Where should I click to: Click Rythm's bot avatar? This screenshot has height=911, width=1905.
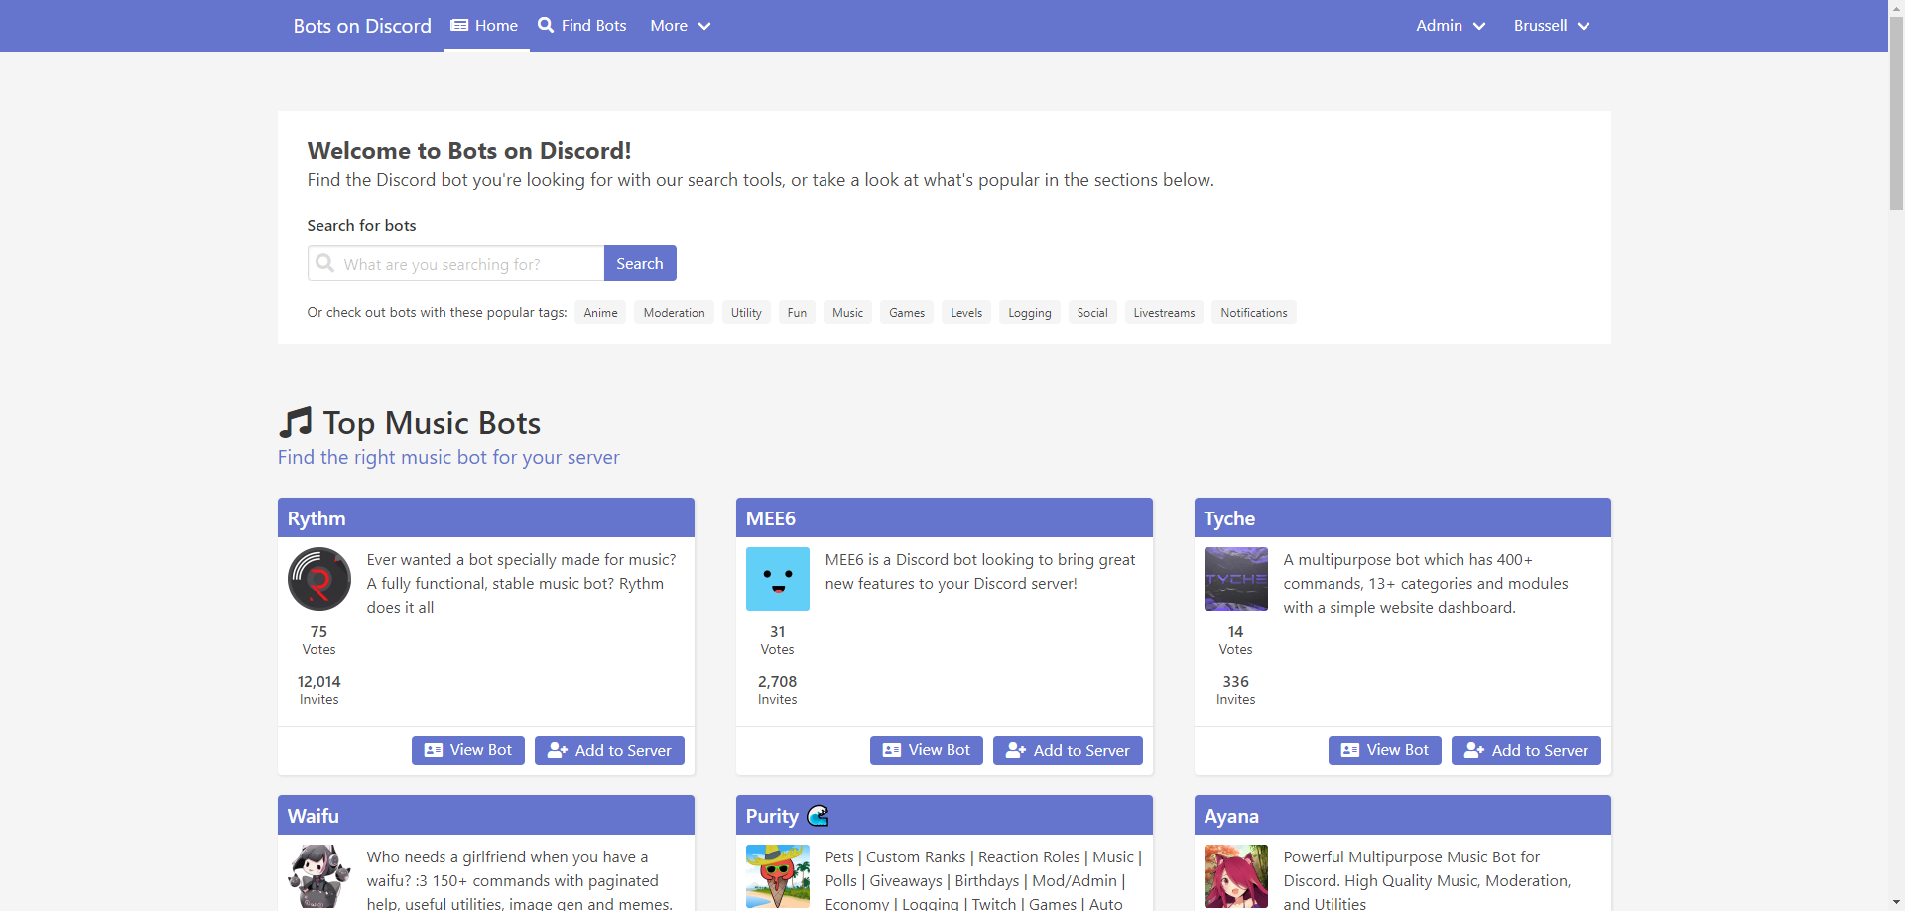coord(318,579)
